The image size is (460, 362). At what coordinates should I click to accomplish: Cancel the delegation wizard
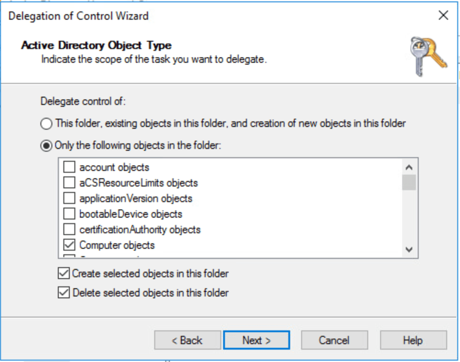(334, 340)
